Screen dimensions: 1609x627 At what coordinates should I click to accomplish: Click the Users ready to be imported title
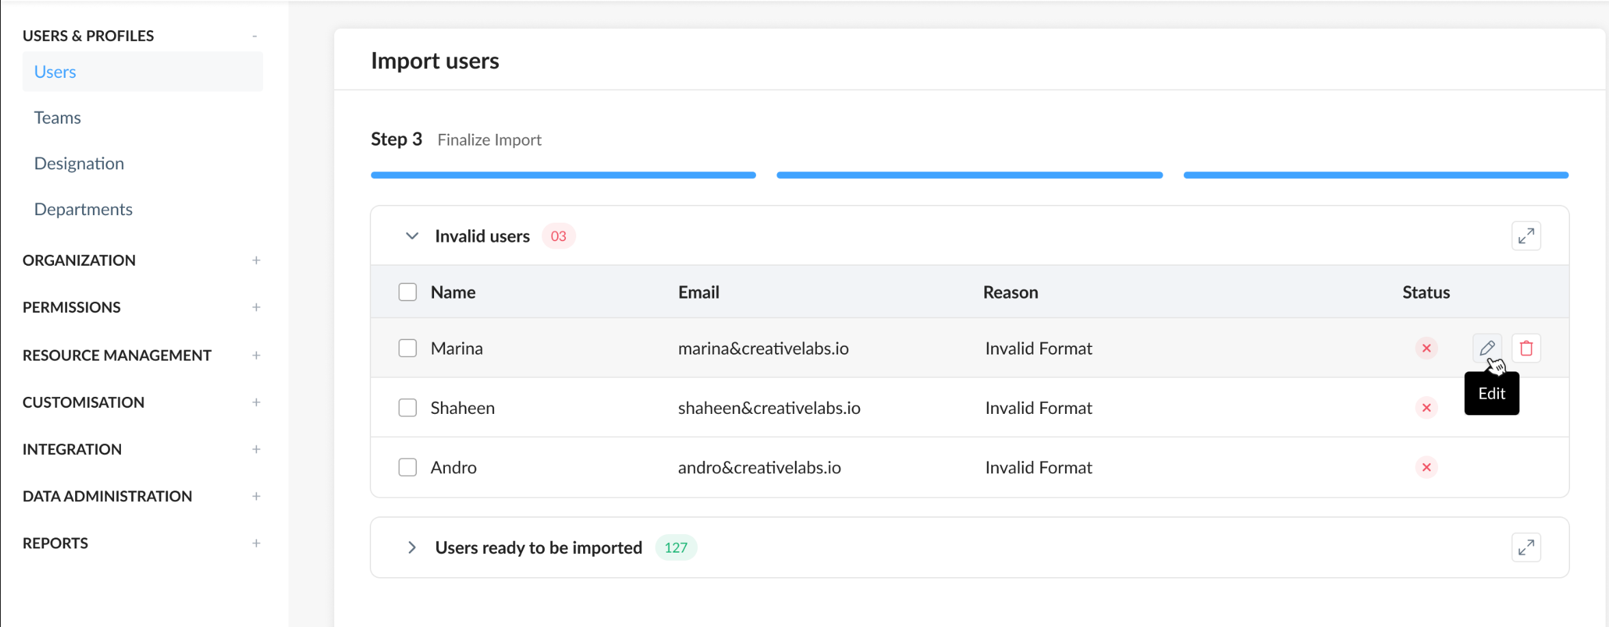pyautogui.click(x=539, y=548)
